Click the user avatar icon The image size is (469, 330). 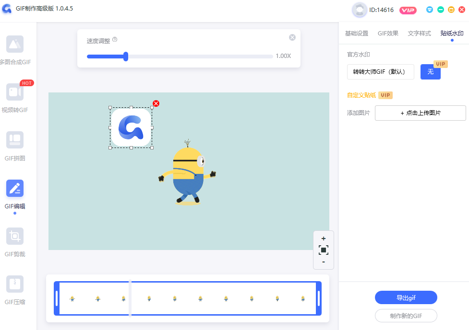tap(359, 10)
